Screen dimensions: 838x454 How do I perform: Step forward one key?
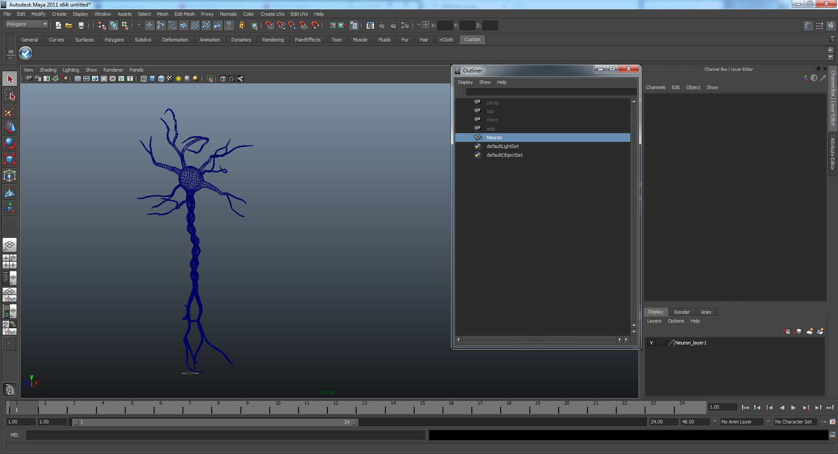coord(806,408)
